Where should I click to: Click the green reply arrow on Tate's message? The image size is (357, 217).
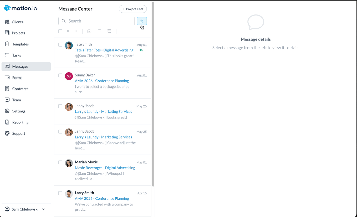141,50
